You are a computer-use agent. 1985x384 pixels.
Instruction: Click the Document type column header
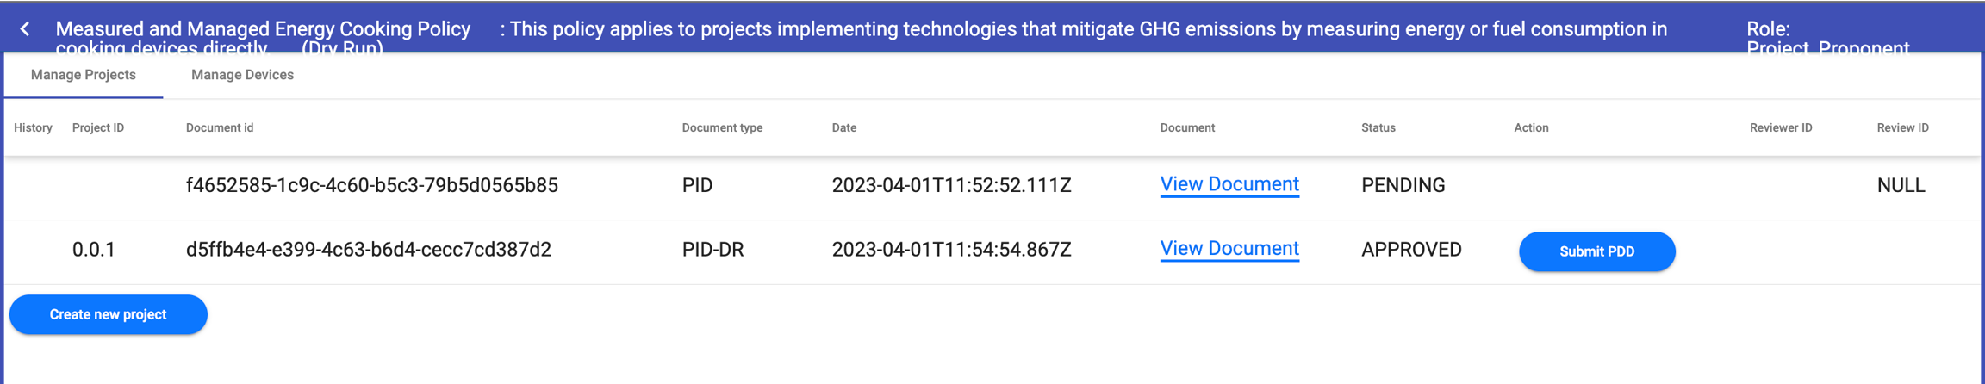pos(722,127)
